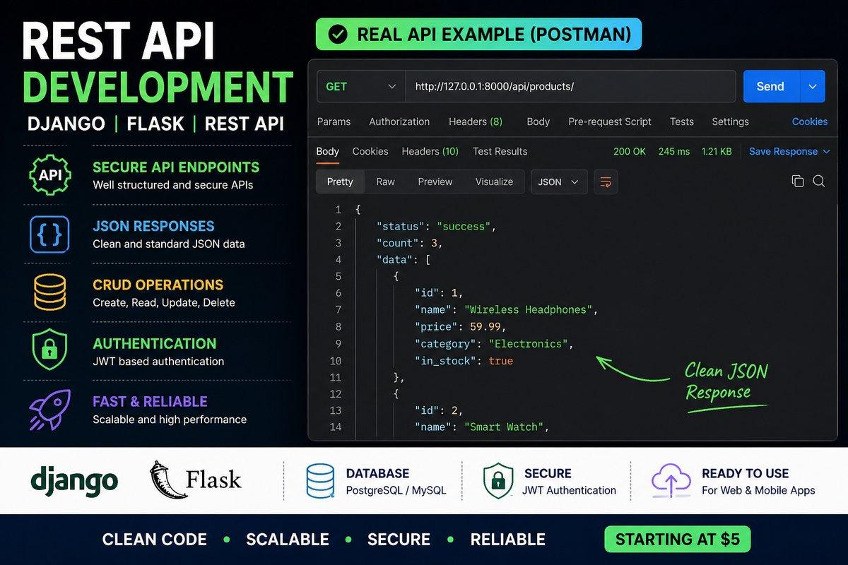Click the django logo

[73, 480]
